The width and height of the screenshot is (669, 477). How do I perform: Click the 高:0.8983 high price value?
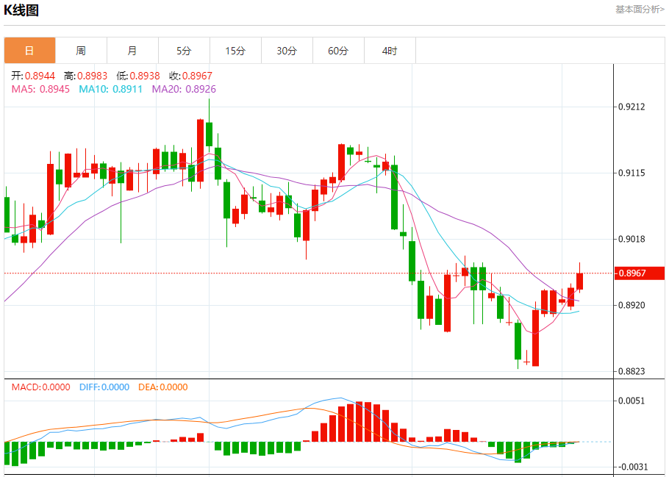(85, 76)
